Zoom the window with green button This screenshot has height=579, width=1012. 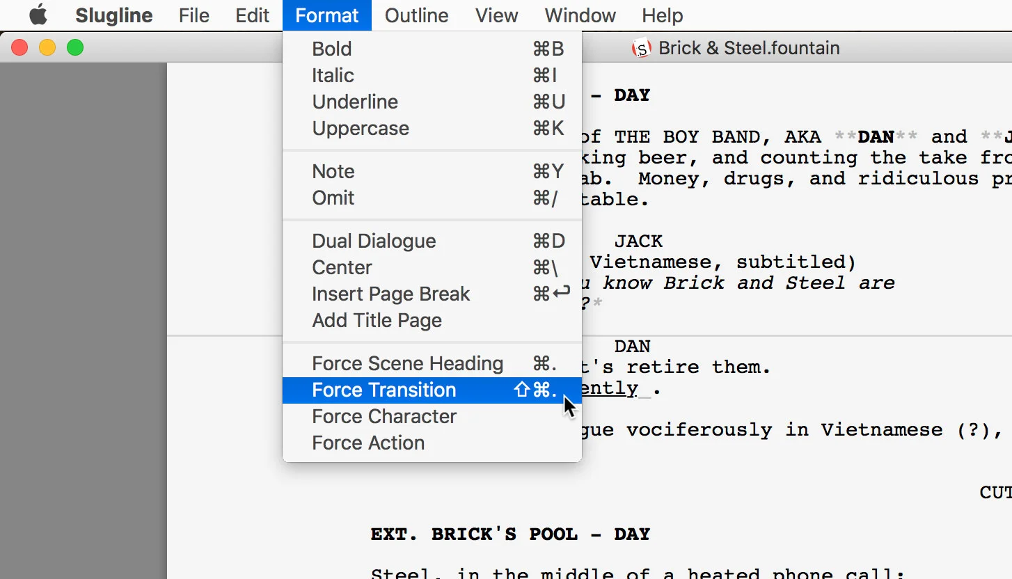point(75,47)
